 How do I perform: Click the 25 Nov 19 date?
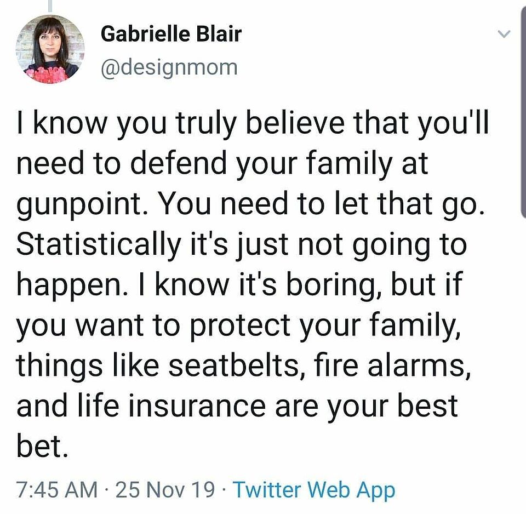(165, 489)
